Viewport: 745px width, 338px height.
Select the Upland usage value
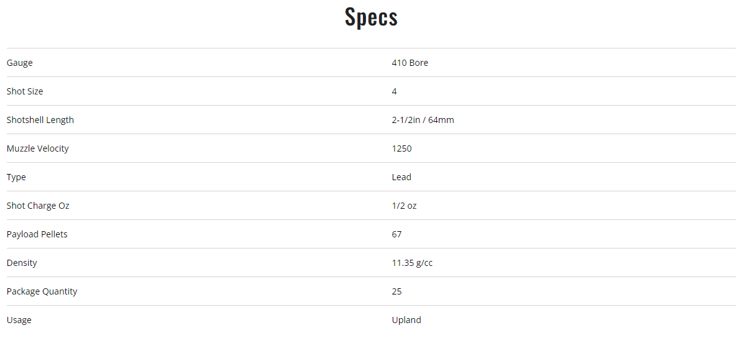406,320
